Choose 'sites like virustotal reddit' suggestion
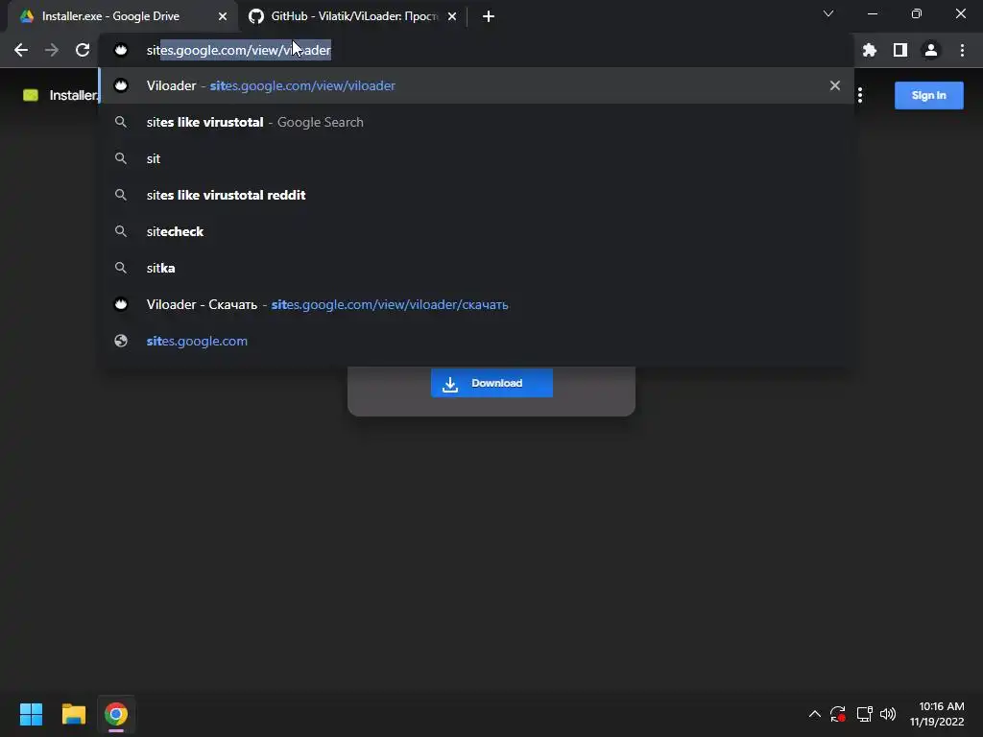 476,195
